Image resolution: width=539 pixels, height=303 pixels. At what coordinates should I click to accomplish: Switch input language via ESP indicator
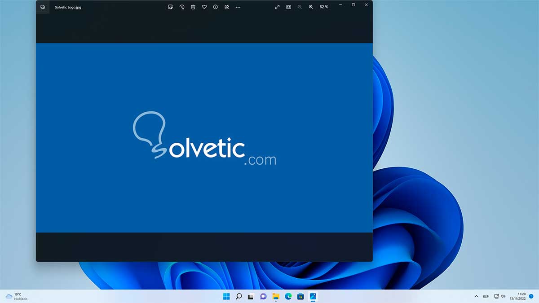point(486,297)
